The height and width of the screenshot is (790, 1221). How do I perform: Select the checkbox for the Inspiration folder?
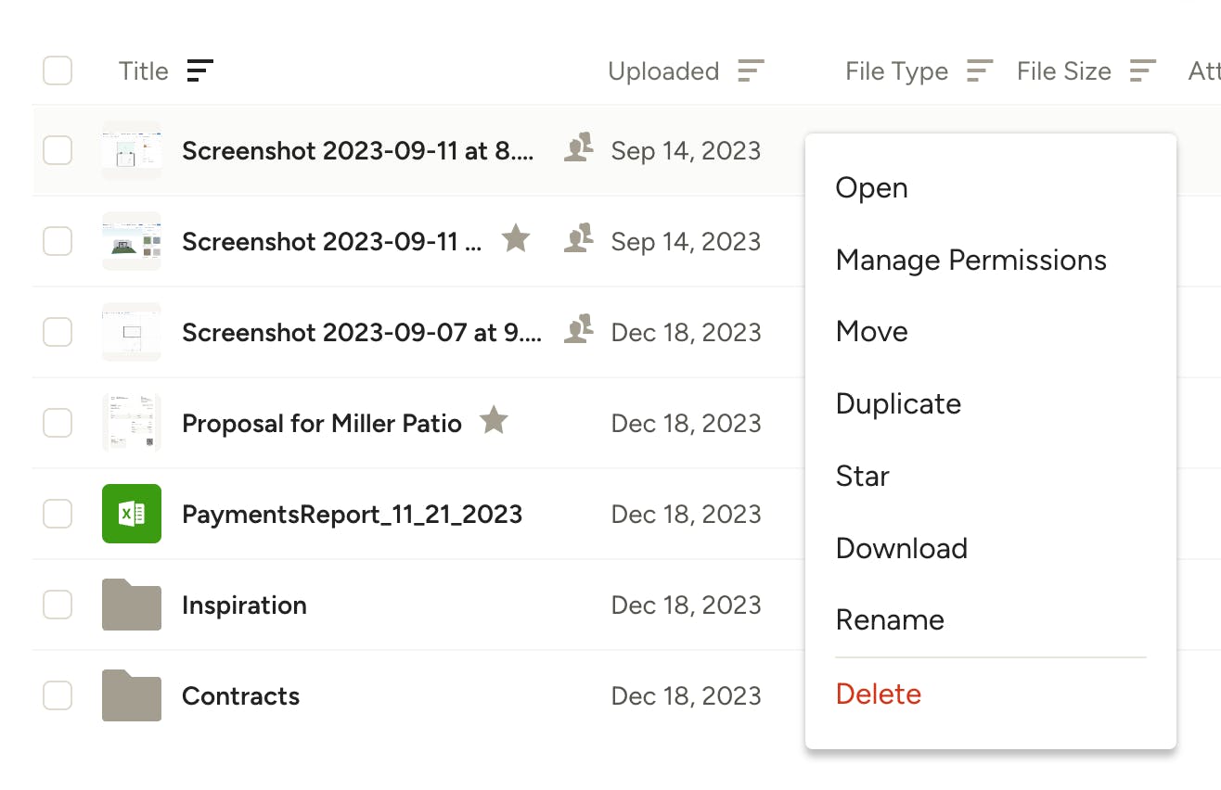(x=57, y=605)
